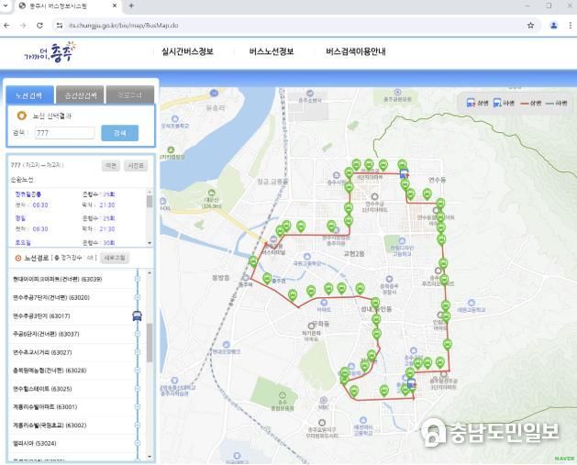Click the 시간표 timetable button

(x=136, y=165)
